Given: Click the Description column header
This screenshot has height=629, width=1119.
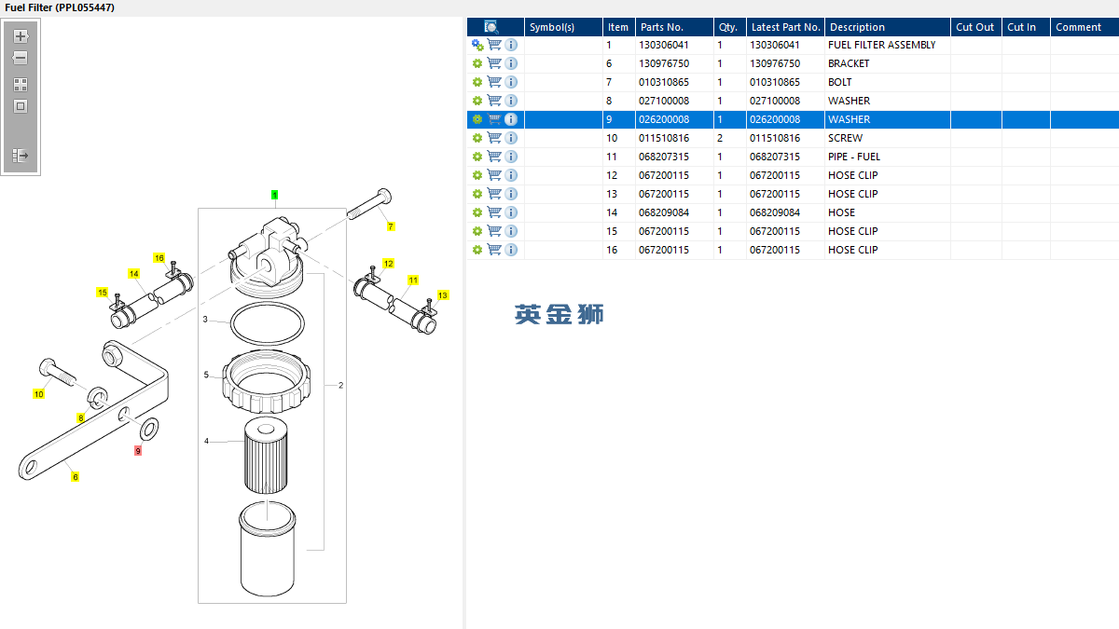Looking at the screenshot, I should tap(857, 27).
